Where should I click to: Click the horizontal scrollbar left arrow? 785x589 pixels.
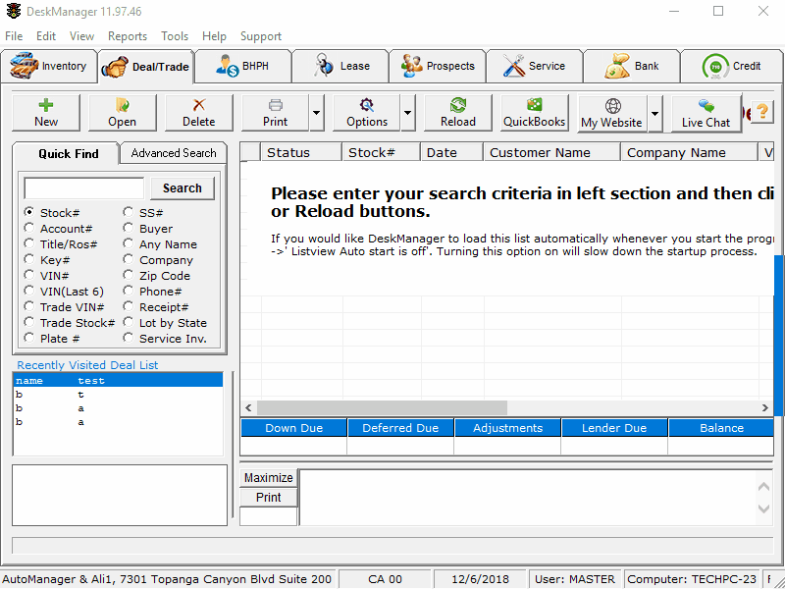[x=249, y=408]
